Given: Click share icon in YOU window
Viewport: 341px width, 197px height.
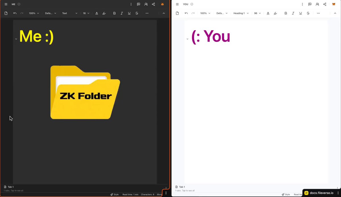Looking at the screenshot, I should pyautogui.click(x=325, y=4).
